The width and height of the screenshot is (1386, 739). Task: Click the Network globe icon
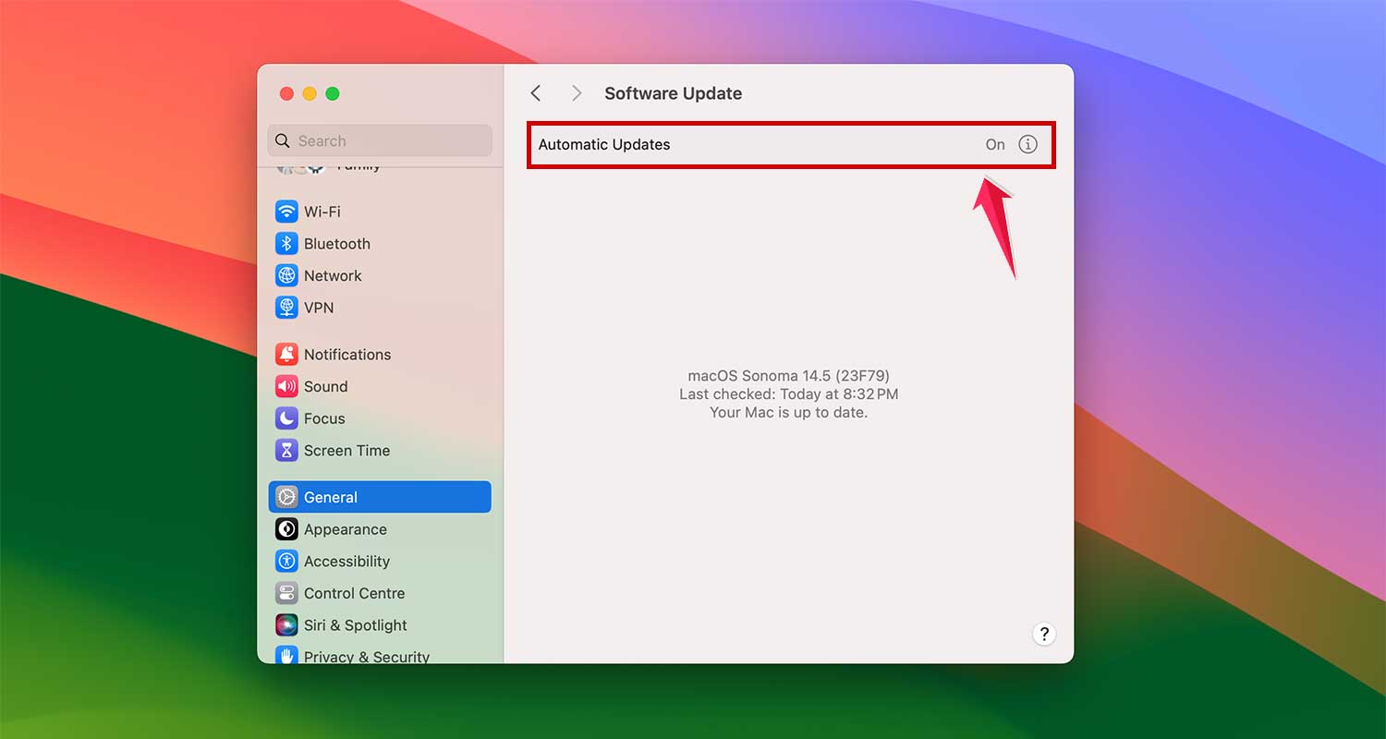click(x=287, y=275)
